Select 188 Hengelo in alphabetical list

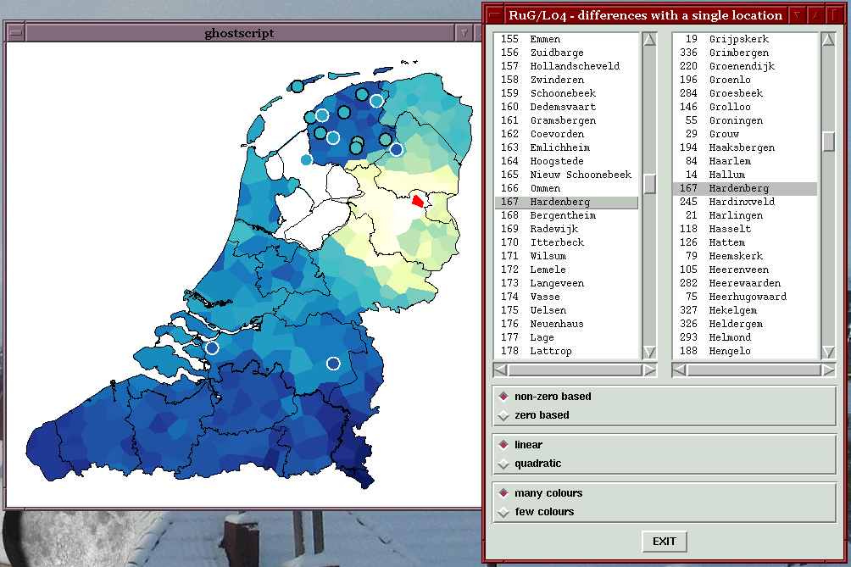(745, 351)
